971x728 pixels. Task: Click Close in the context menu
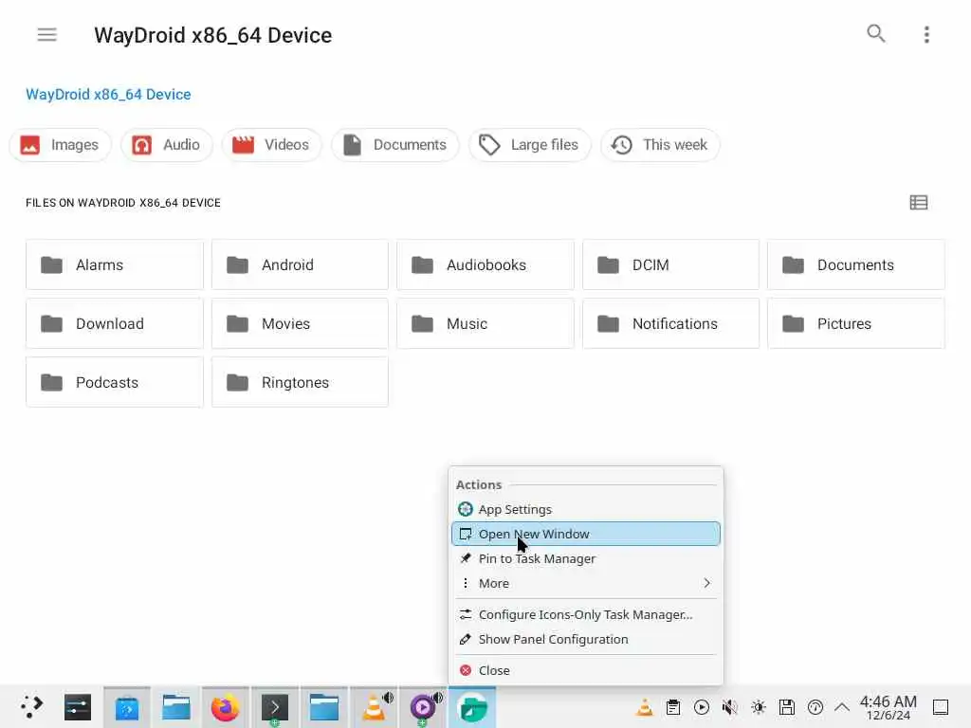(x=586, y=670)
